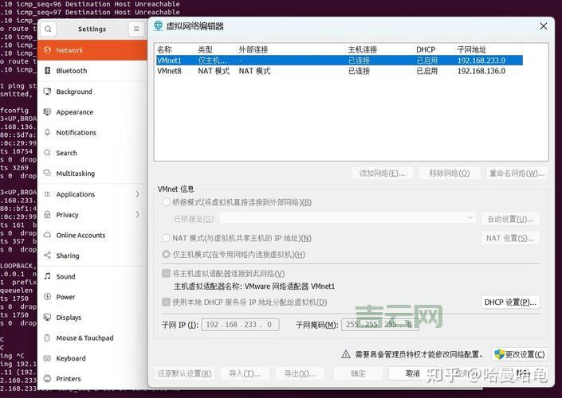Toggle the local DHCP service checkbox
Screen dimensions: 562x398
pyautogui.click(x=166, y=302)
